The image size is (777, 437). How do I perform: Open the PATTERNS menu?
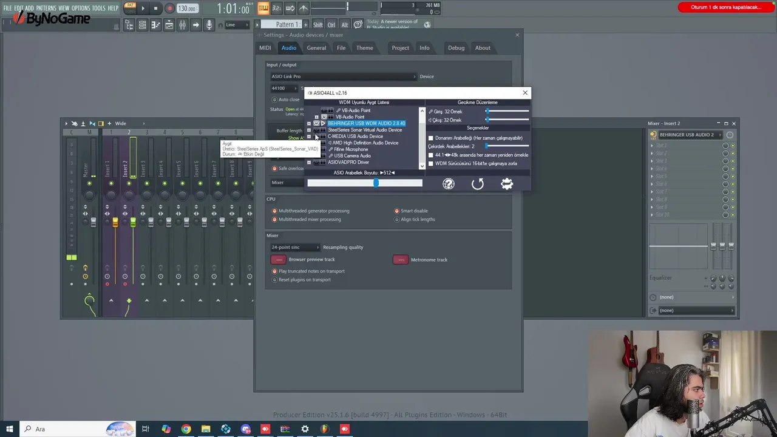point(46,8)
